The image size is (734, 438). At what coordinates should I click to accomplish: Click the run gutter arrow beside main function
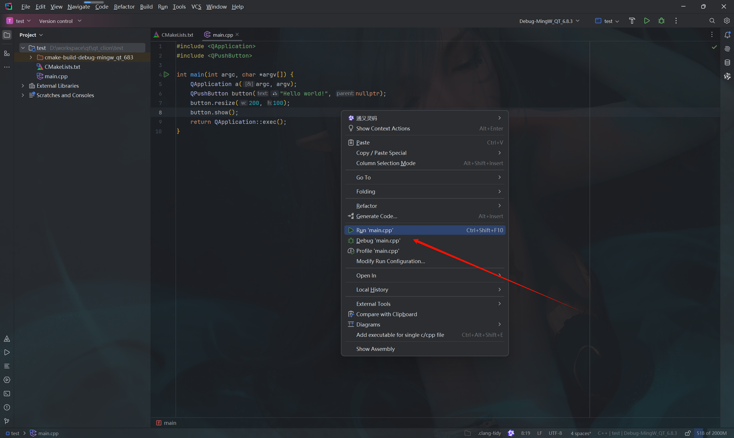click(167, 74)
